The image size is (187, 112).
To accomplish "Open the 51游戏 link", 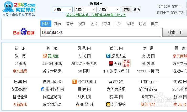I will point(20,63).
